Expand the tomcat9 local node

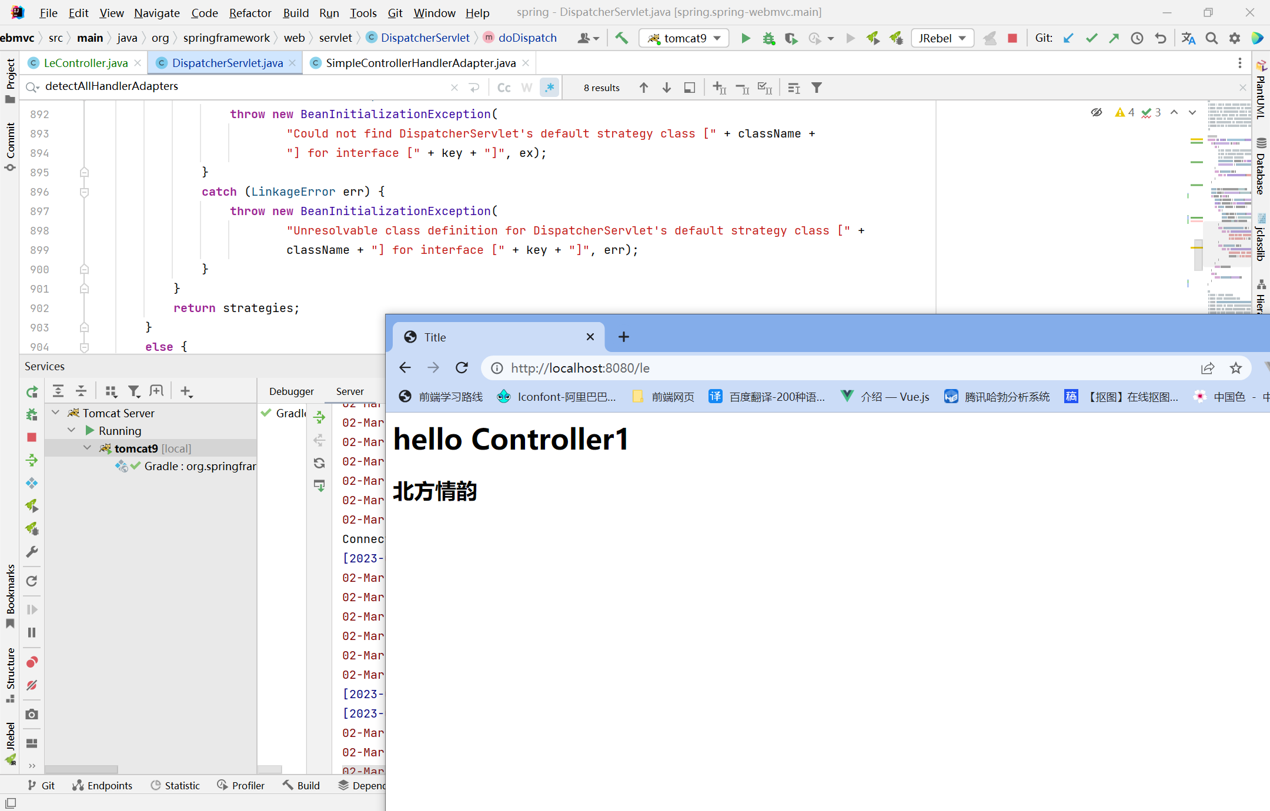pos(87,448)
